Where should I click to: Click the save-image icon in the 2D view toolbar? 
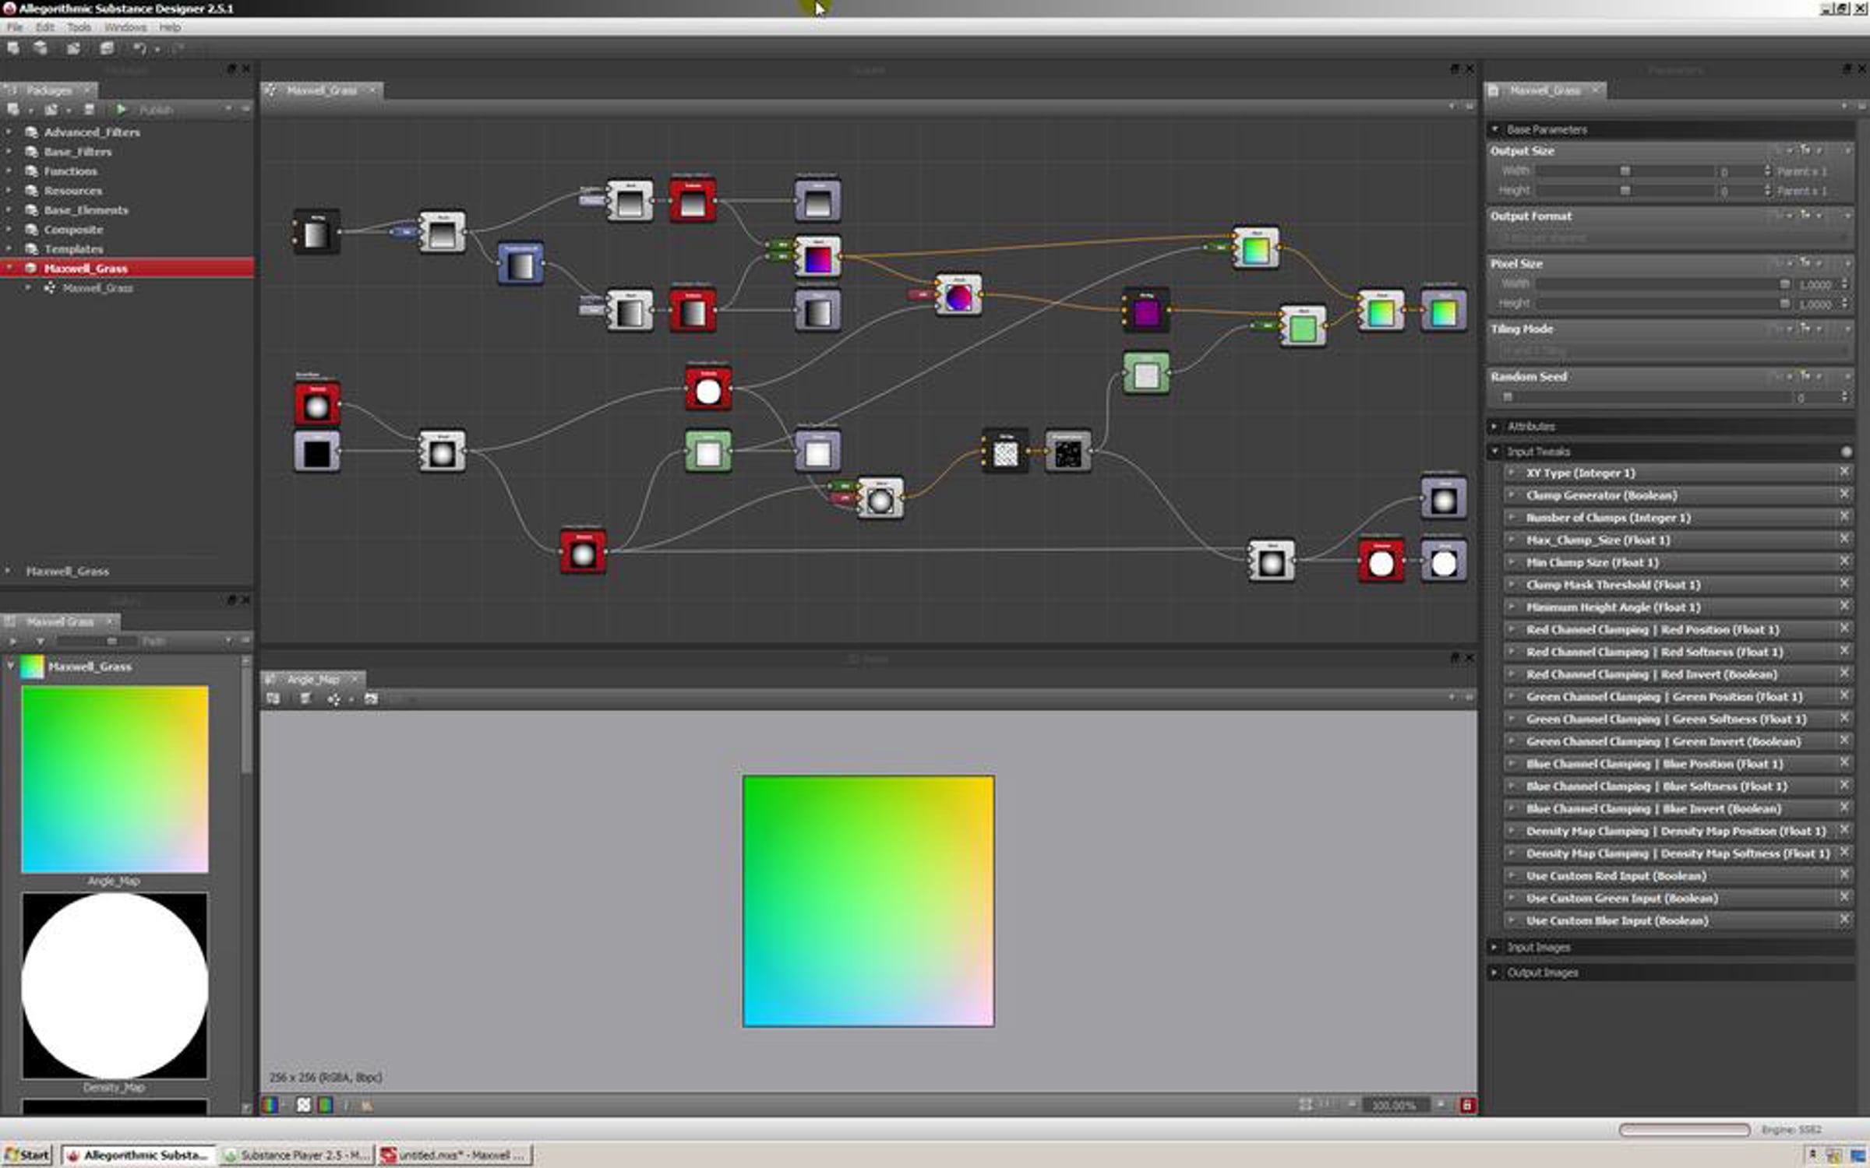click(273, 698)
